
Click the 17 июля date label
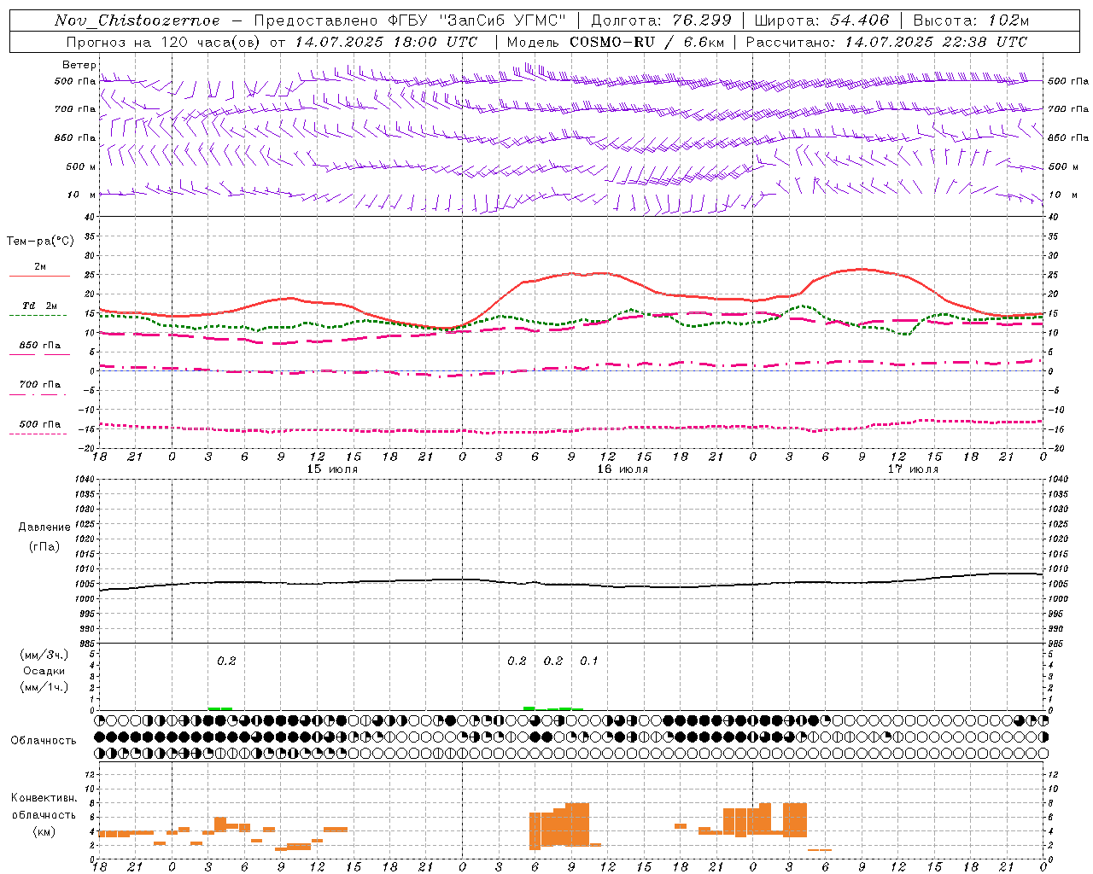click(913, 469)
